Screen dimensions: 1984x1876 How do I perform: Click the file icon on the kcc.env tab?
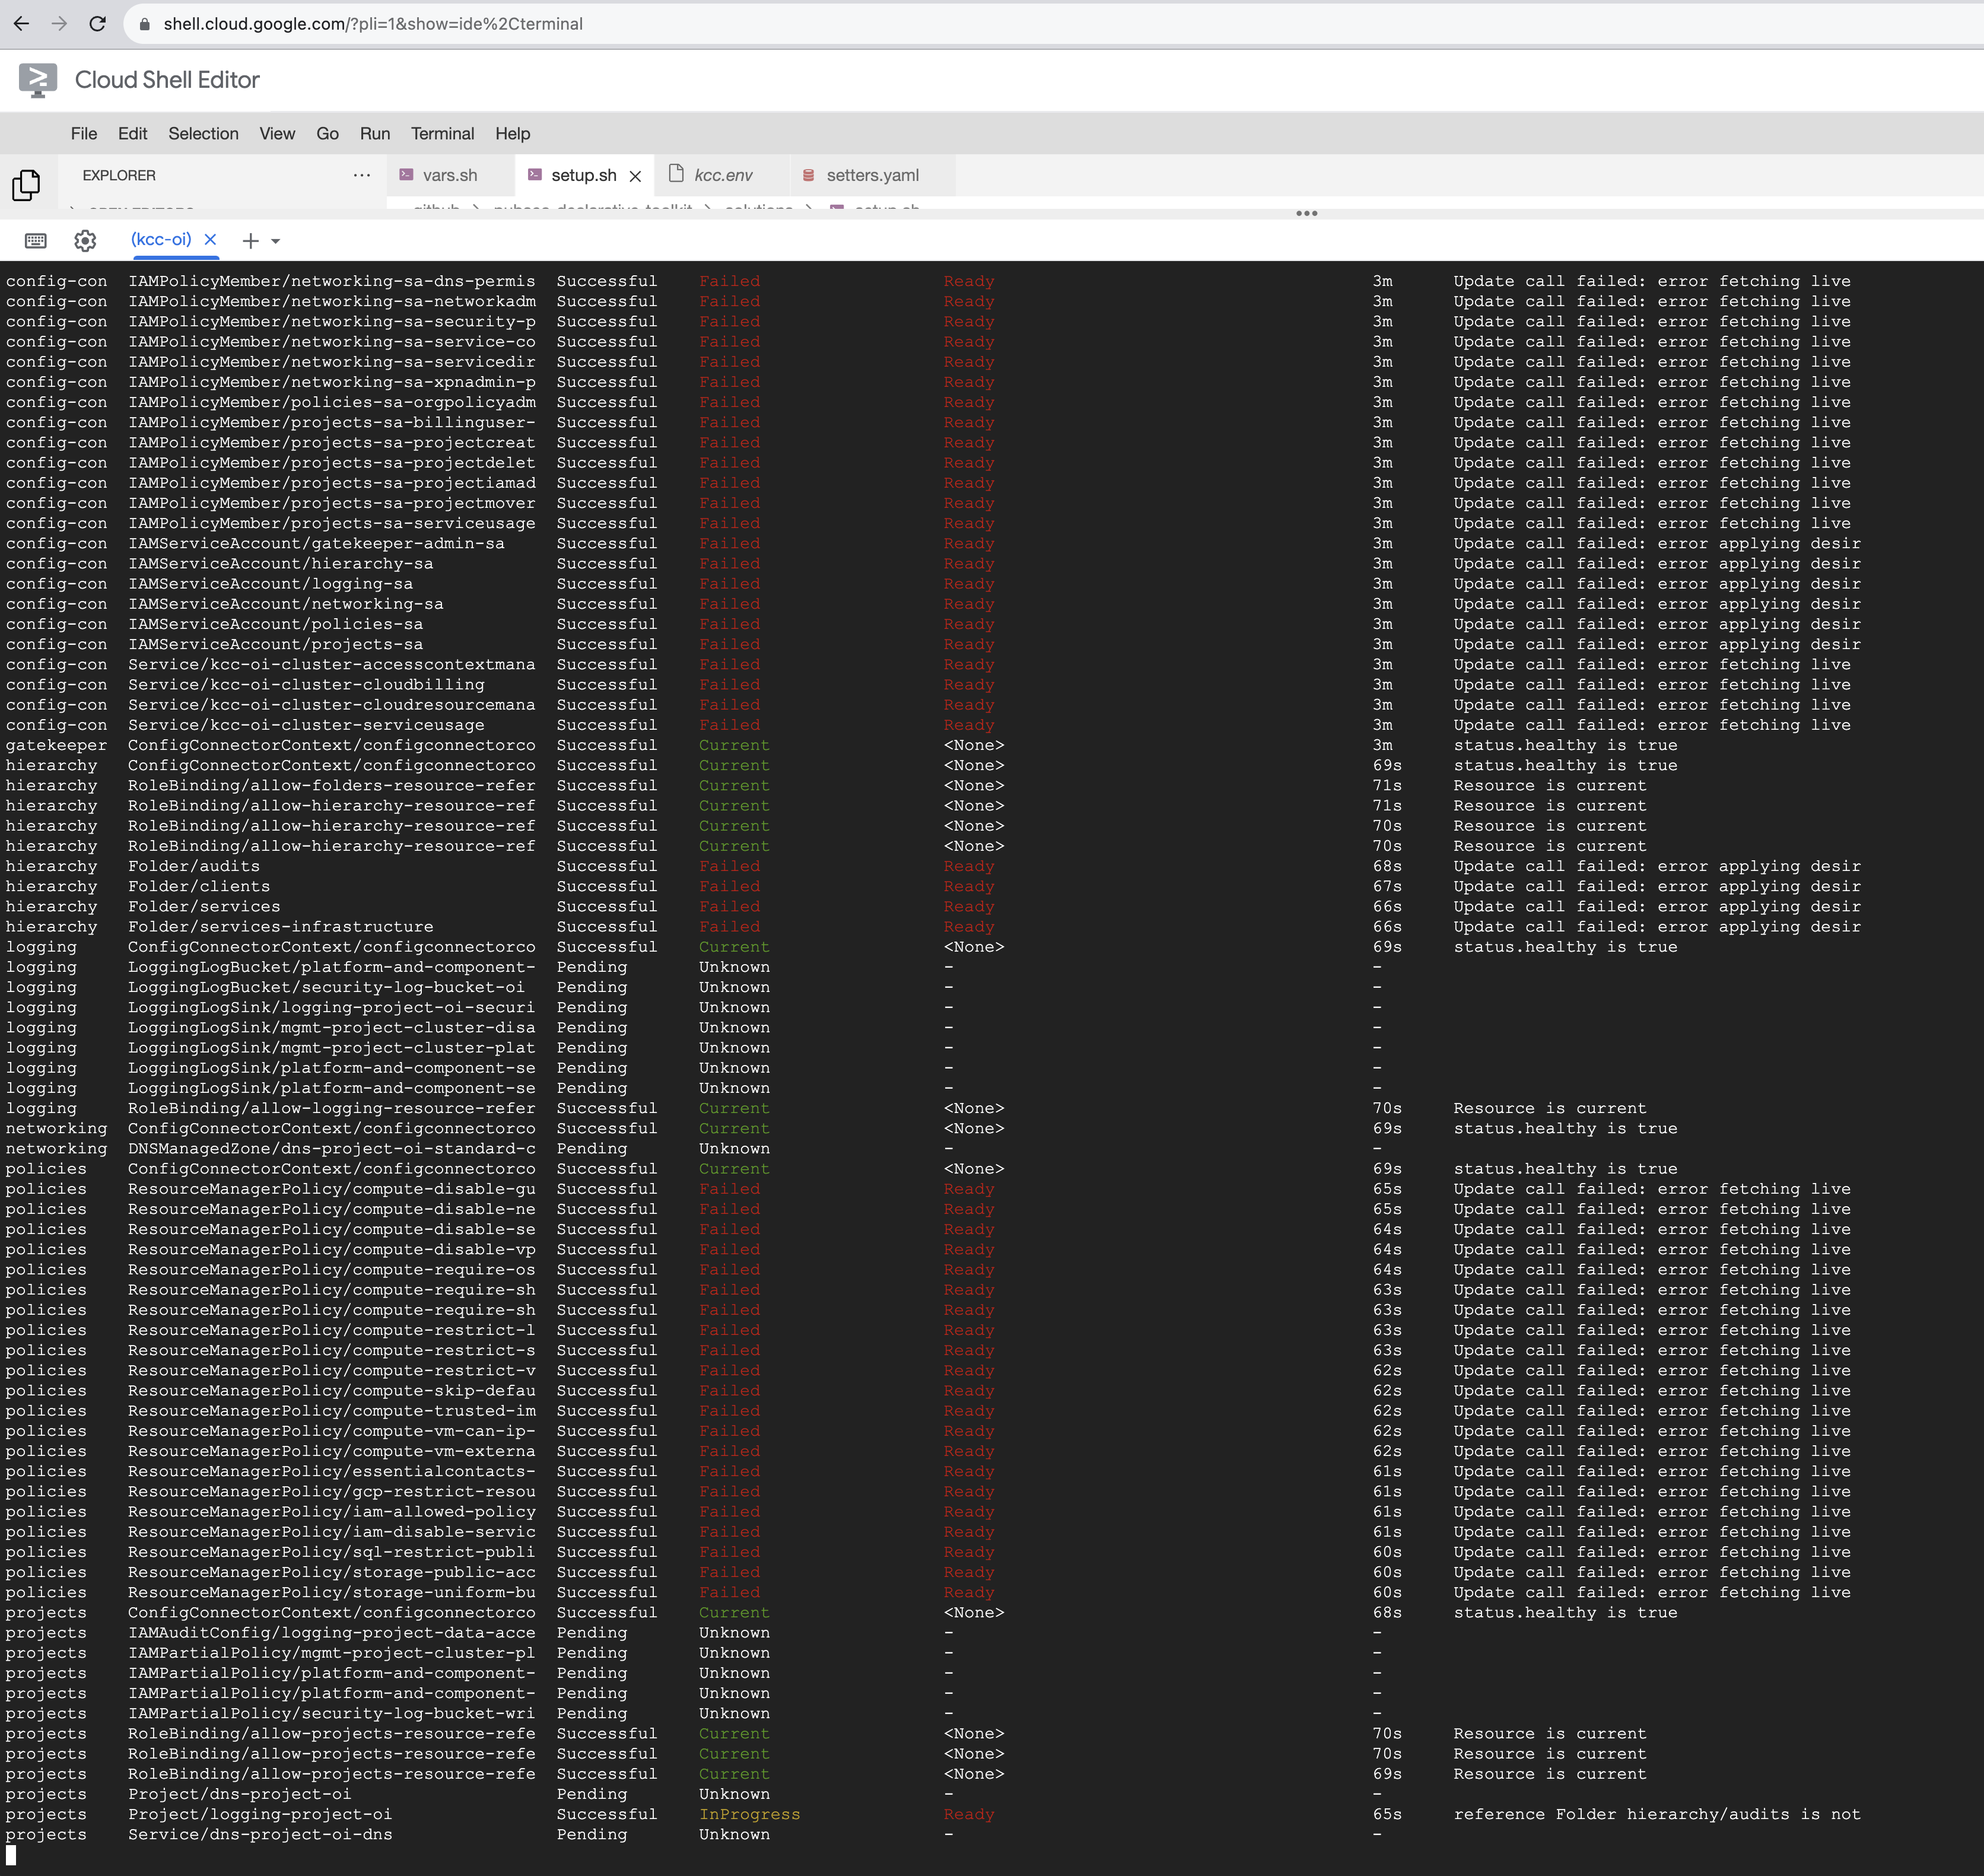tap(678, 174)
